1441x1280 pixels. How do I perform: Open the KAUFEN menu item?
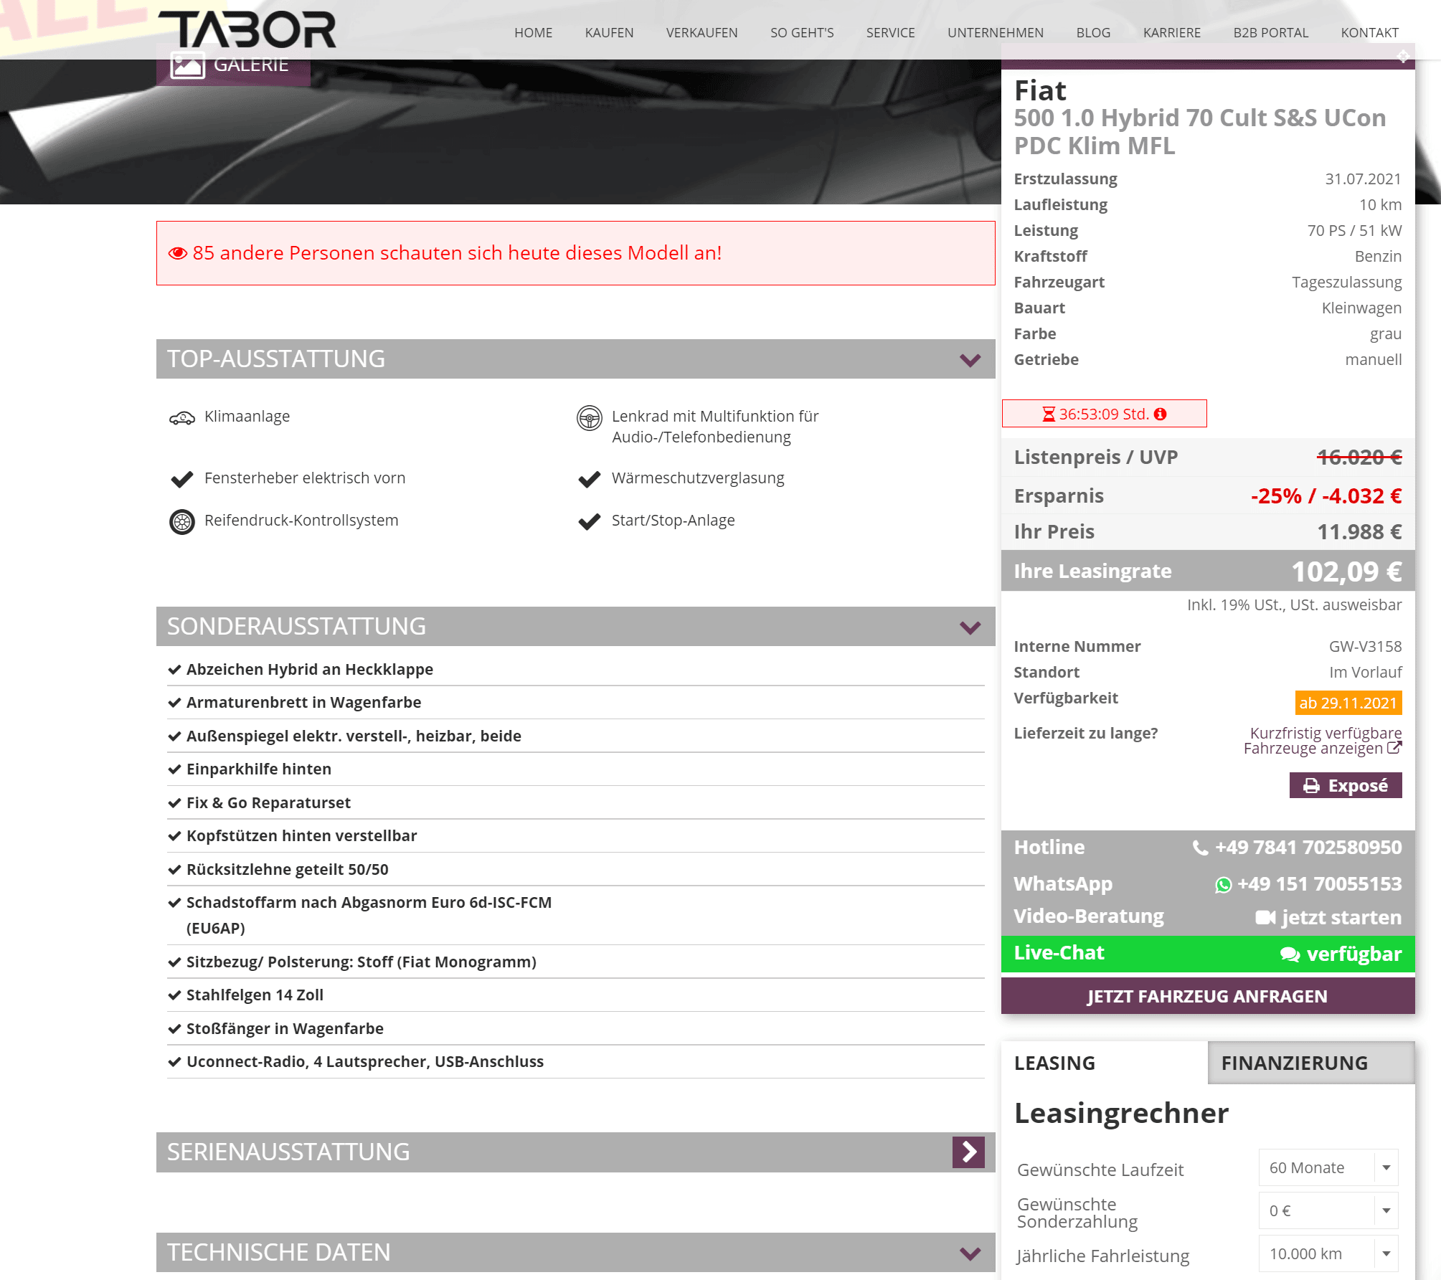pyautogui.click(x=609, y=33)
